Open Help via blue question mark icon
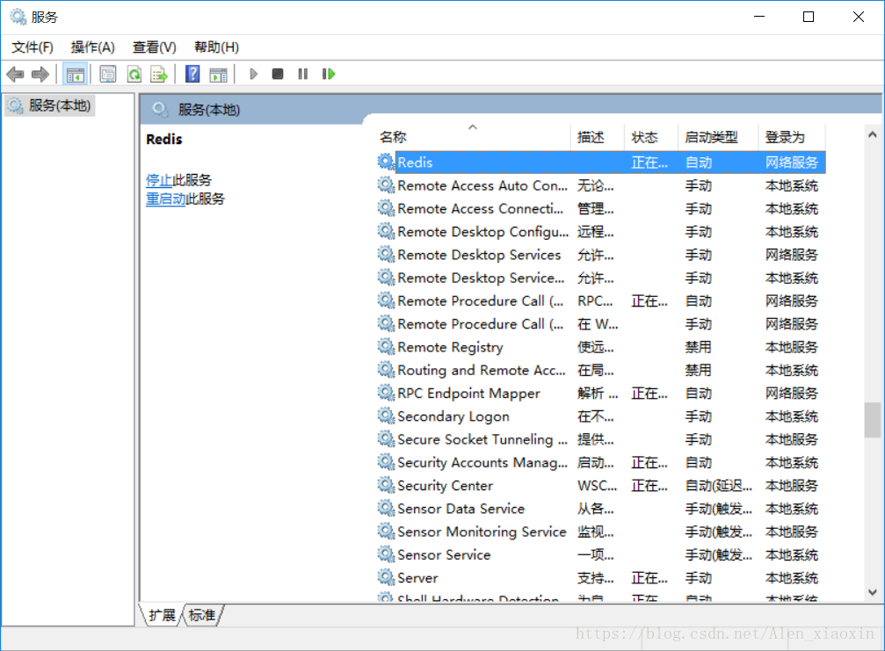This screenshot has height=651, width=885. pos(192,74)
